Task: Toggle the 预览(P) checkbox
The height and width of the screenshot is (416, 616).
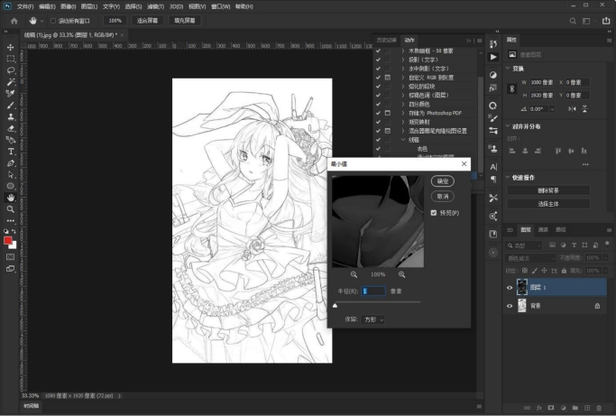Action: (x=434, y=213)
